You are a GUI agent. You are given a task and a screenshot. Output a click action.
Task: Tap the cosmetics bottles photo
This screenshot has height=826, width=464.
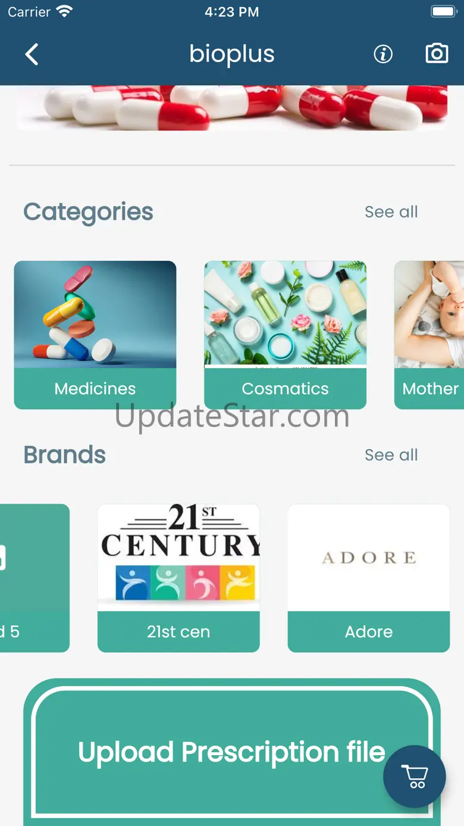285,314
